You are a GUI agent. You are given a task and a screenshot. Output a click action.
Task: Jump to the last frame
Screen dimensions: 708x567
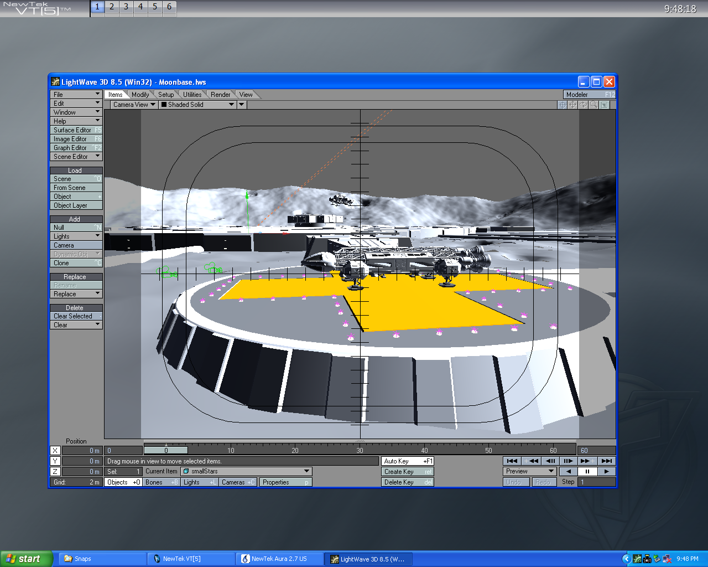(x=606, y=461)
